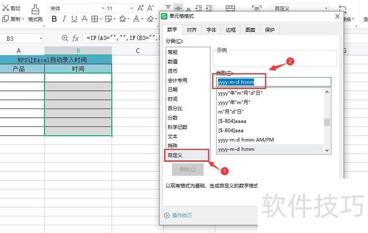Click the Copy (复制) icon
The image size is (368, 233).
click(6, 19)
